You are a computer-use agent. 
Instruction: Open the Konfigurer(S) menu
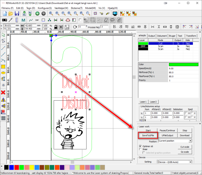(x=45, y=8)
